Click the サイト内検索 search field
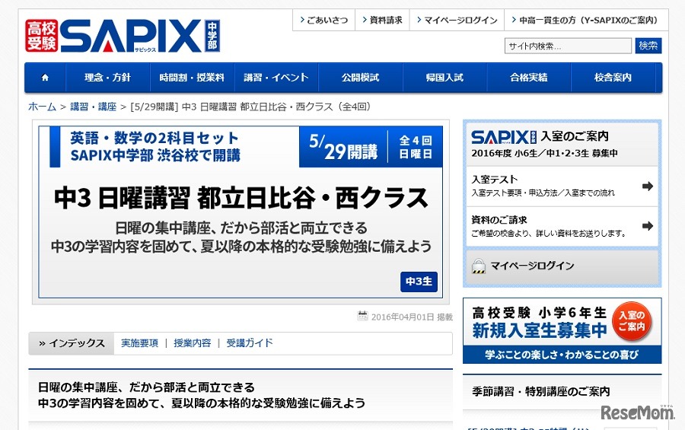 [568, 46]
